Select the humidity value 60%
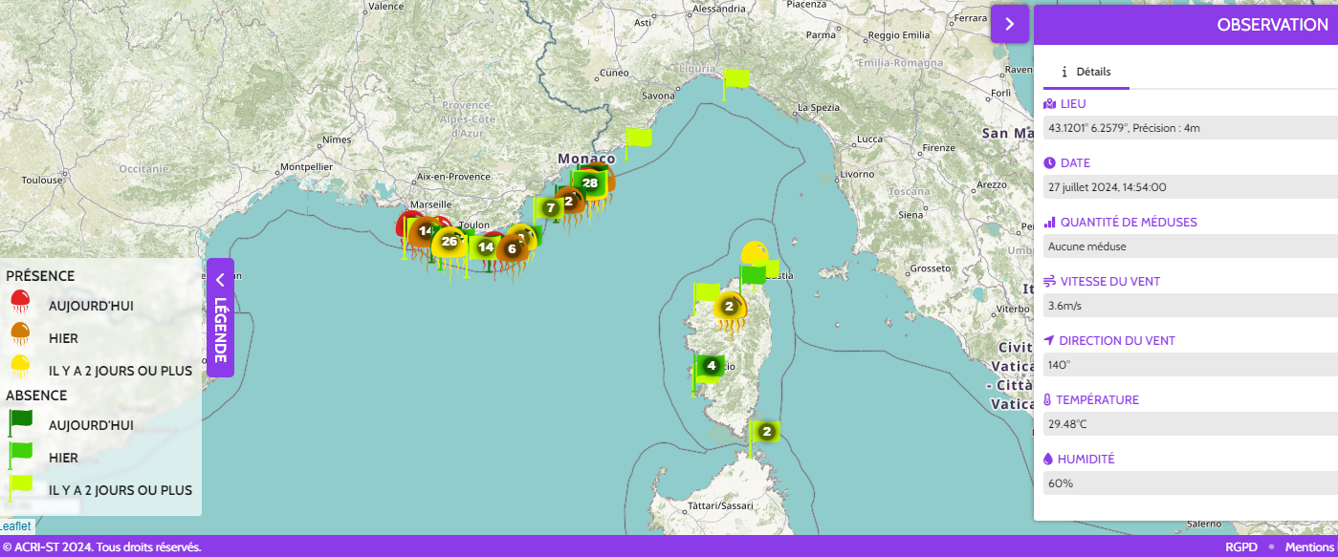This screenshot has height=557, width=1338. click(x=1060, y=483)
